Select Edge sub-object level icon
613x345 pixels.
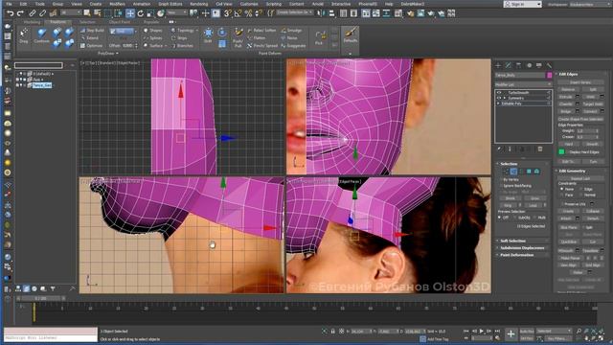click(x=513, y=172)
